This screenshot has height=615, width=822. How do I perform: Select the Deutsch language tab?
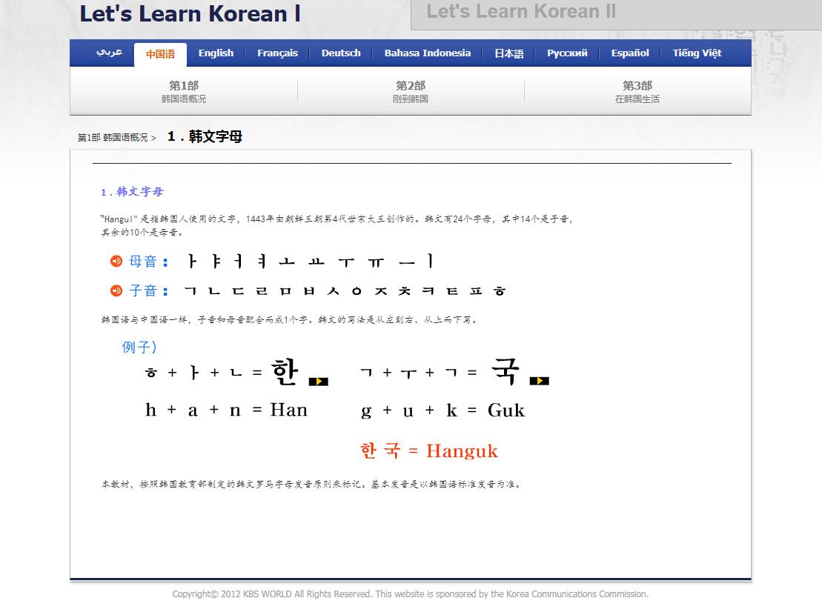(x=340, y=53)
